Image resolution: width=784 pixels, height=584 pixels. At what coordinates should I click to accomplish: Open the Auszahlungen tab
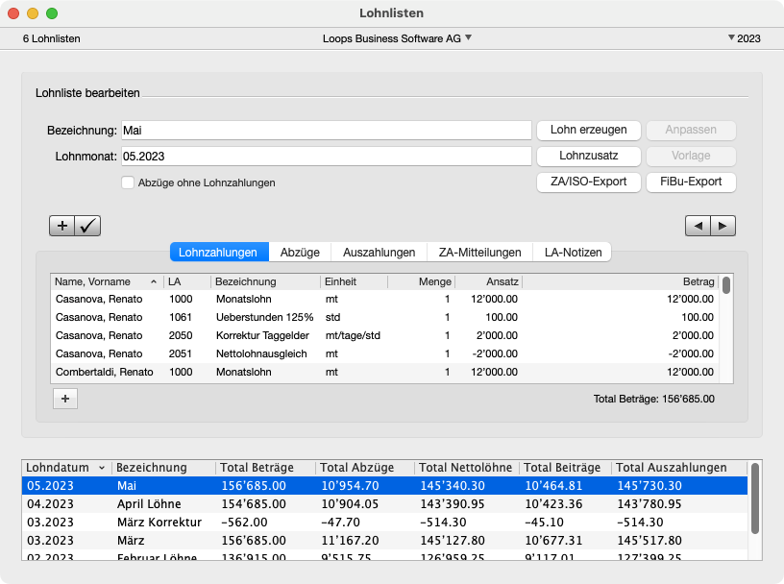click(379, 253)
